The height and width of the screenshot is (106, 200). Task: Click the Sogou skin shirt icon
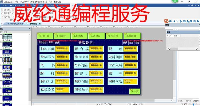pyautogui.click(x=191, y=21)
